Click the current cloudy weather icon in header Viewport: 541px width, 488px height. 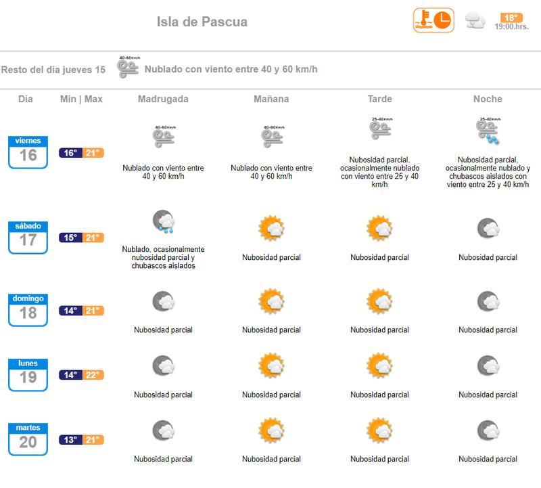pyautogui.click(x=475, y=20)
